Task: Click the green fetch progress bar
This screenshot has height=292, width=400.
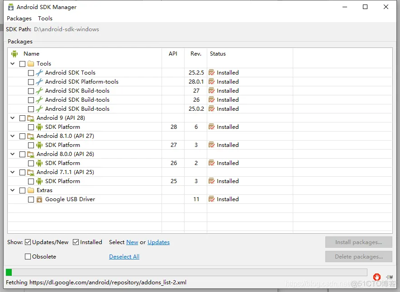Action: pos(186,273)
